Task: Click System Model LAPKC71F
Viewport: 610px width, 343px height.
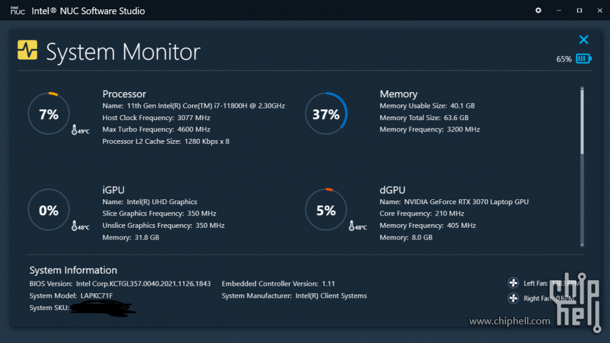Action: pos(71,296)
